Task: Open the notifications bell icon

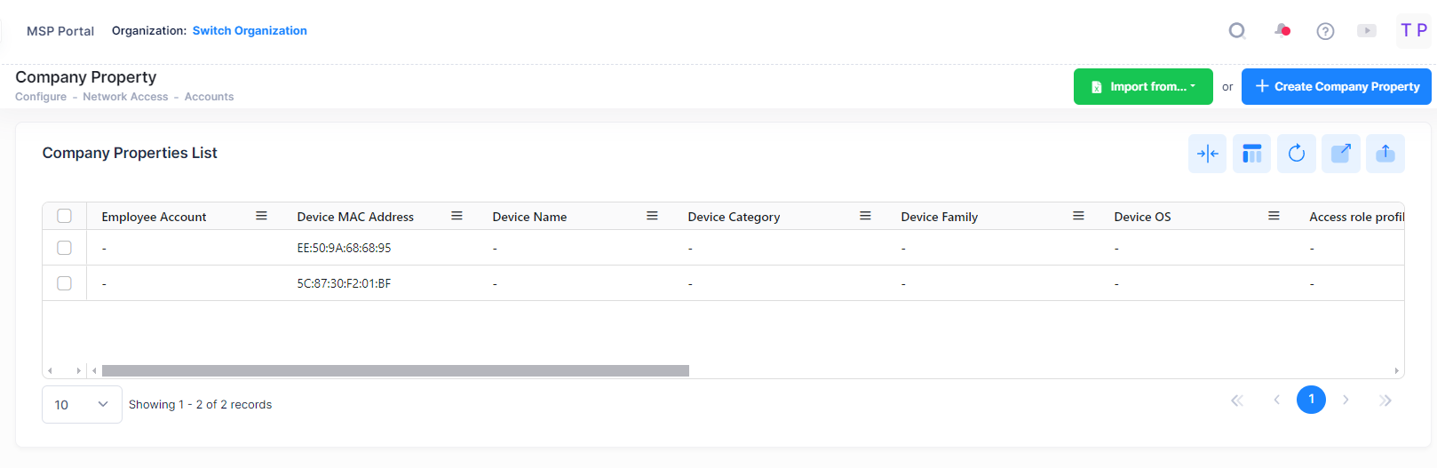Action: [x=1282, y=31]
